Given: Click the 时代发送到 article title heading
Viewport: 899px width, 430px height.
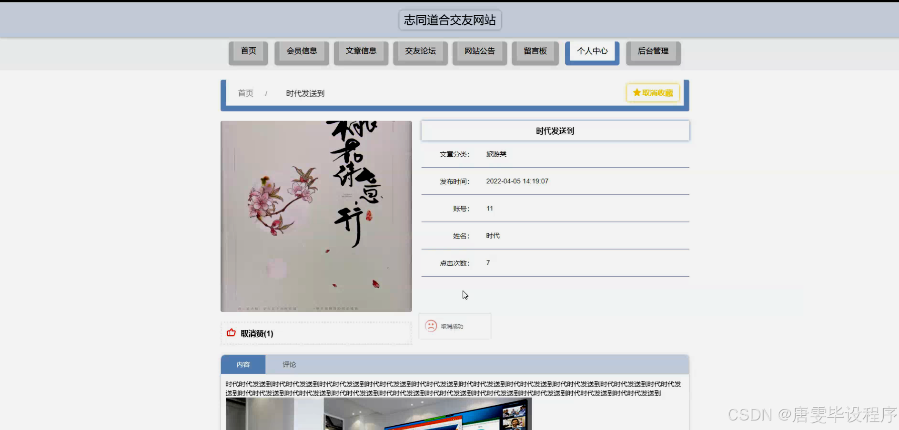Looking at the screenshot, I should (555, 131).
